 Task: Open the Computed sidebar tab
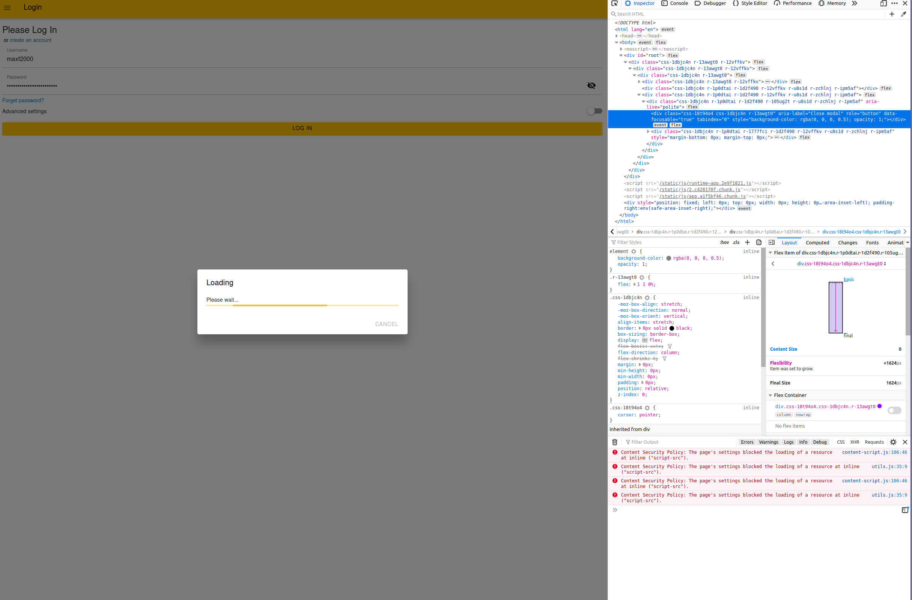[x=817, y=242]
